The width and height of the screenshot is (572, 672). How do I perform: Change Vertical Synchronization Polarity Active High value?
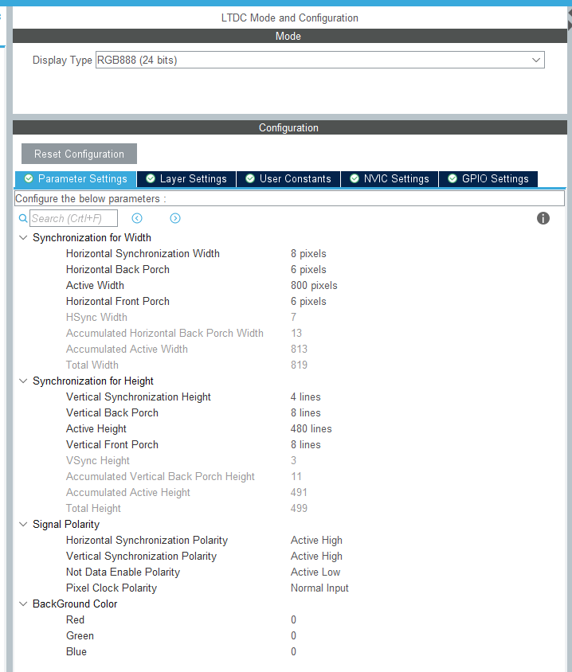tap(316, 556)
